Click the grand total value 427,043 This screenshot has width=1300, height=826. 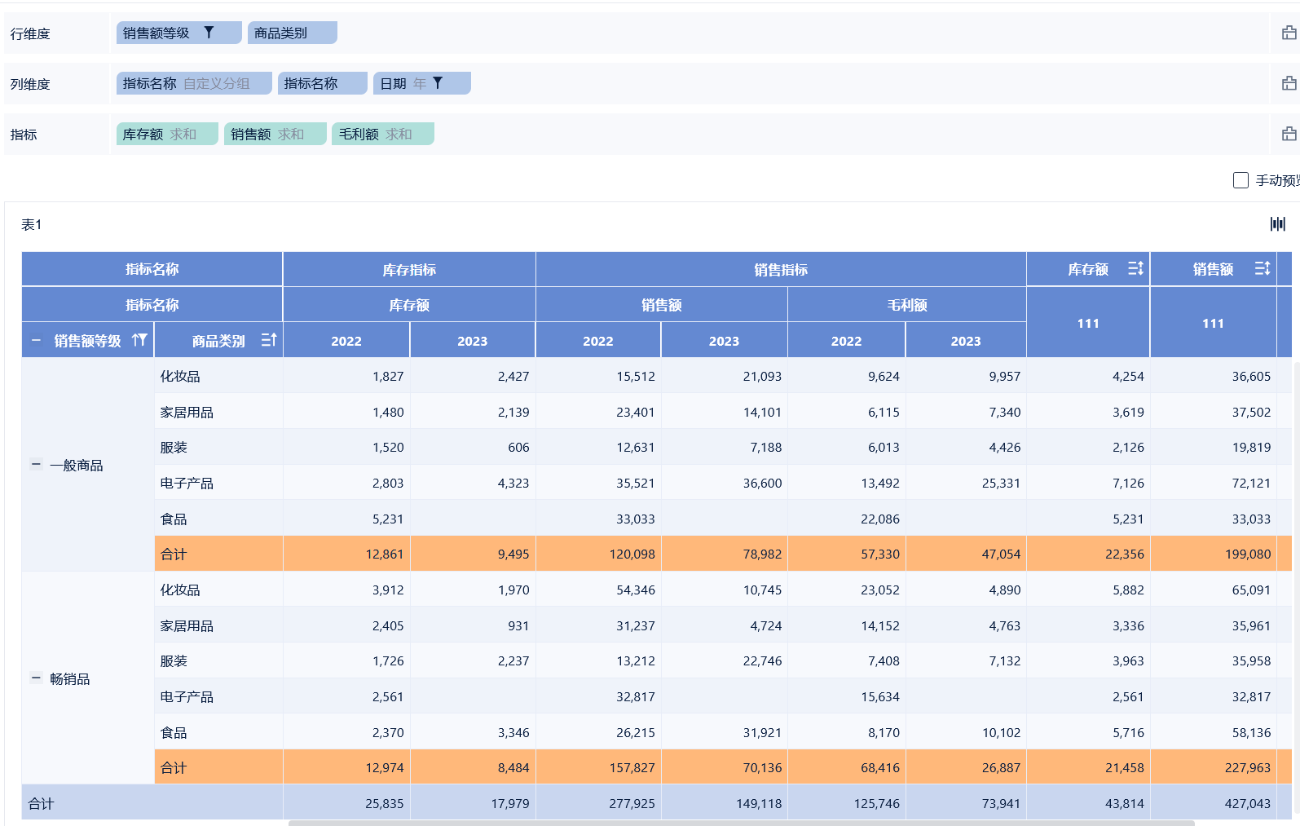pyautogui.click(x=1248, y=803)
